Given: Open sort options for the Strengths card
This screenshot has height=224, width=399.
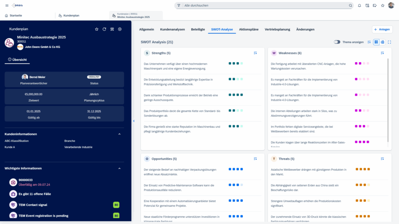Looking at the screenshot, I should tap(255, 53).
